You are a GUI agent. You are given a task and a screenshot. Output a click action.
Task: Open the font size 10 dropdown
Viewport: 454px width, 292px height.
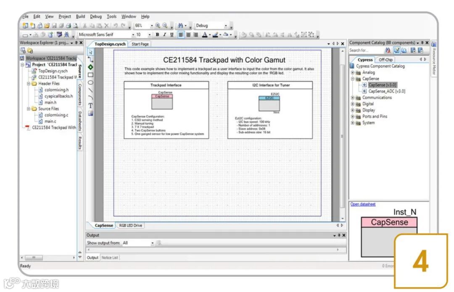coord(150,35)
